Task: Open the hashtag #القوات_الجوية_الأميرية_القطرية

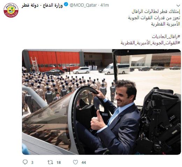Action: [x=150, y=43]
